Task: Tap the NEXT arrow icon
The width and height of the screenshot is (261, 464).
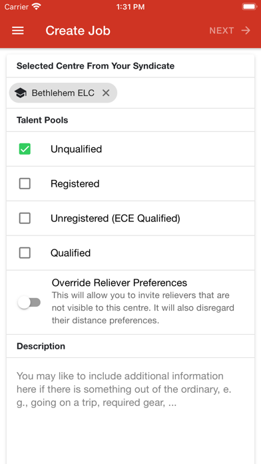Action: point(246,31)
